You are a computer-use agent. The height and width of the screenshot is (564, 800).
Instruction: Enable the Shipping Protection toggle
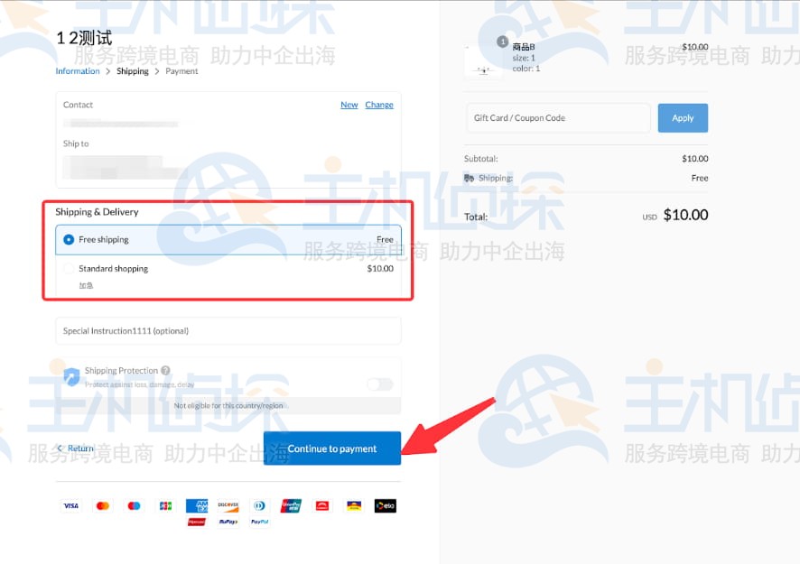click(380, 384)
